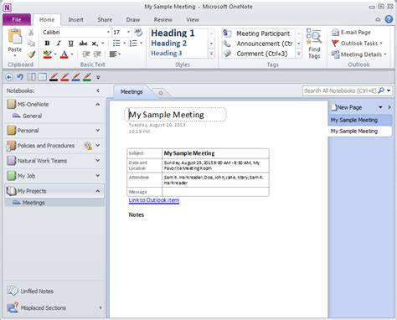Image resolution: width=397 pixels, height=320 pixels.
Task: Open Unfiled Notes
Action: coord(30,291)
